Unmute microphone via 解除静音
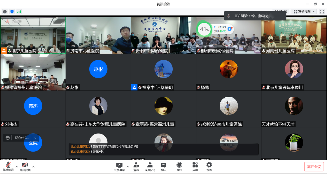Viewport: 327px width, 174px height. [x=8, y=167]
